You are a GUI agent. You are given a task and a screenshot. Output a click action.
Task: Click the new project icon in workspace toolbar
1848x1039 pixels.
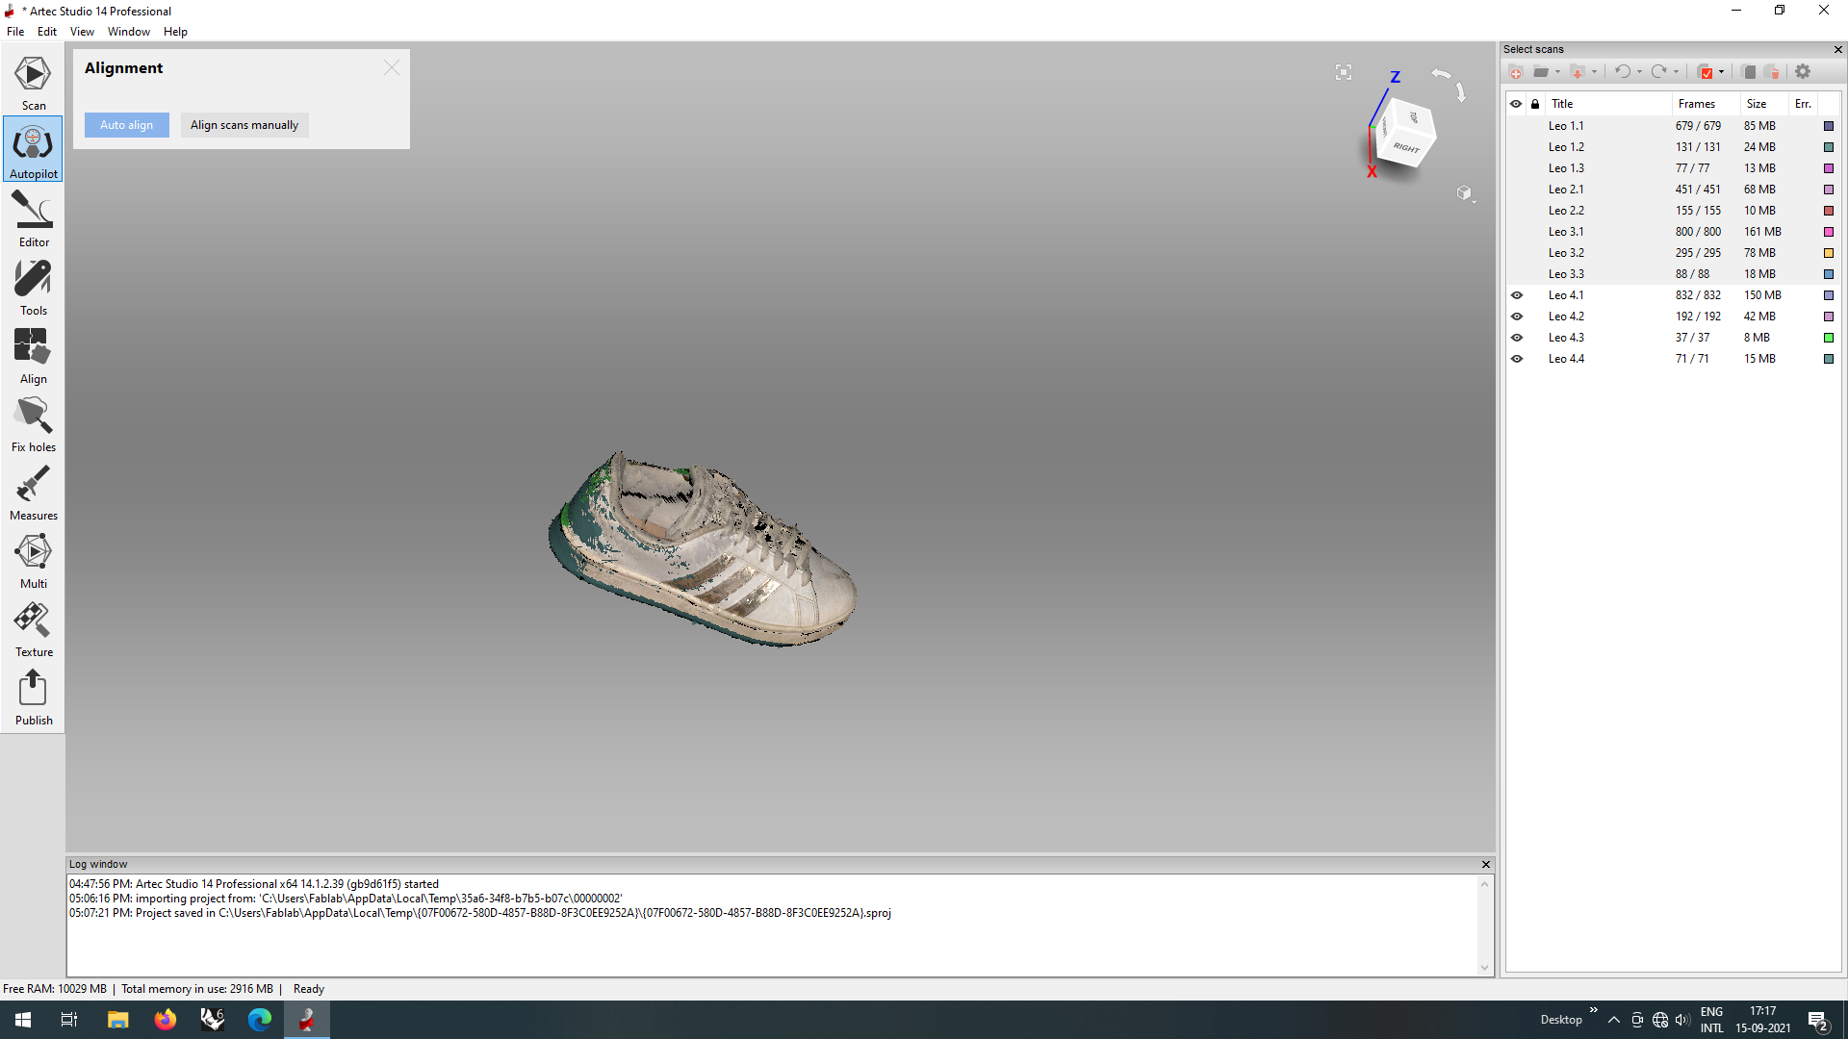[x=1516, y=72]
